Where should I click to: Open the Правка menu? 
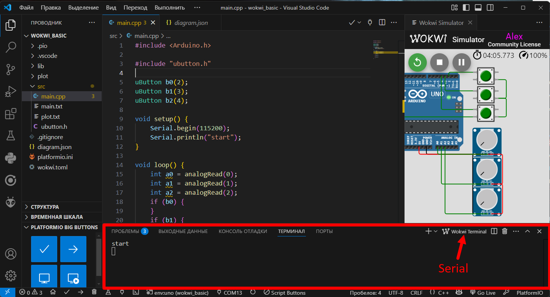[x=51, y=8]
